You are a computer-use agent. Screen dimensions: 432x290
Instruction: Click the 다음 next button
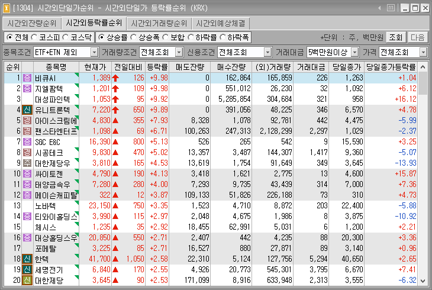point(417,37)
